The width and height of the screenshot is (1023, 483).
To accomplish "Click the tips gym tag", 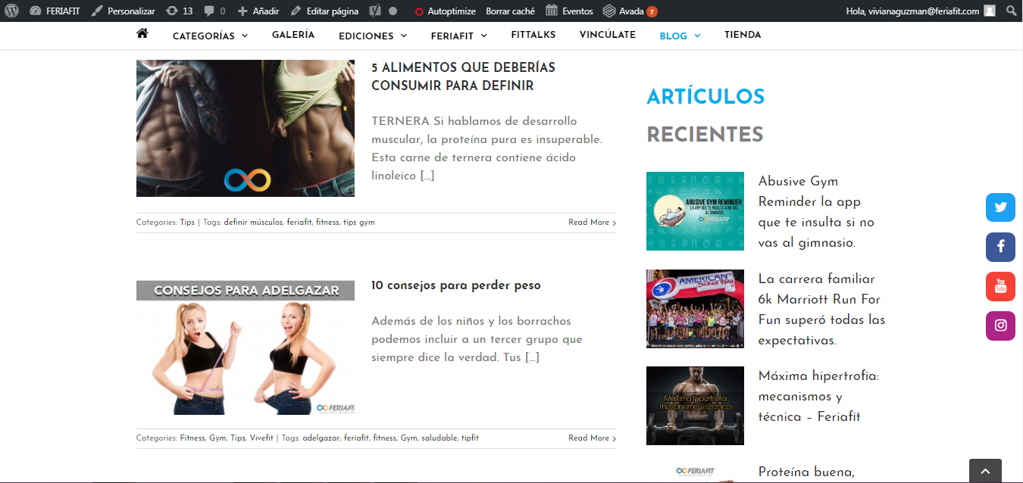I will click(358, 223).
